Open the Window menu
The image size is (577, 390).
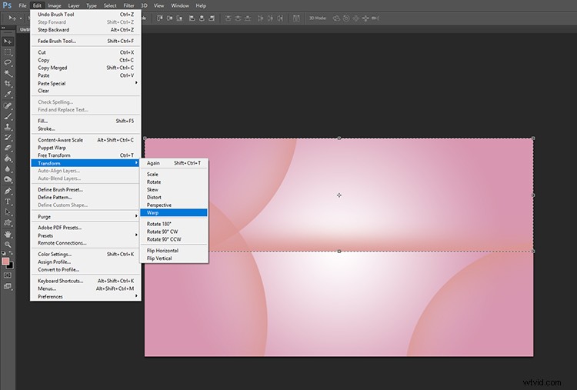(180, 5)
